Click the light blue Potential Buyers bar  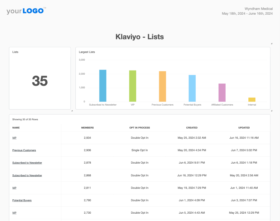tap(192, 88)
